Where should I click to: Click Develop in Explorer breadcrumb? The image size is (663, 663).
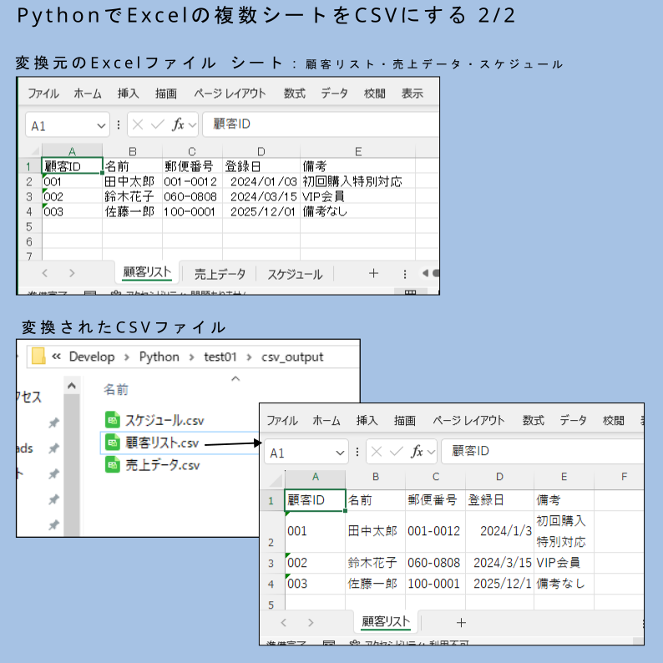92,357
